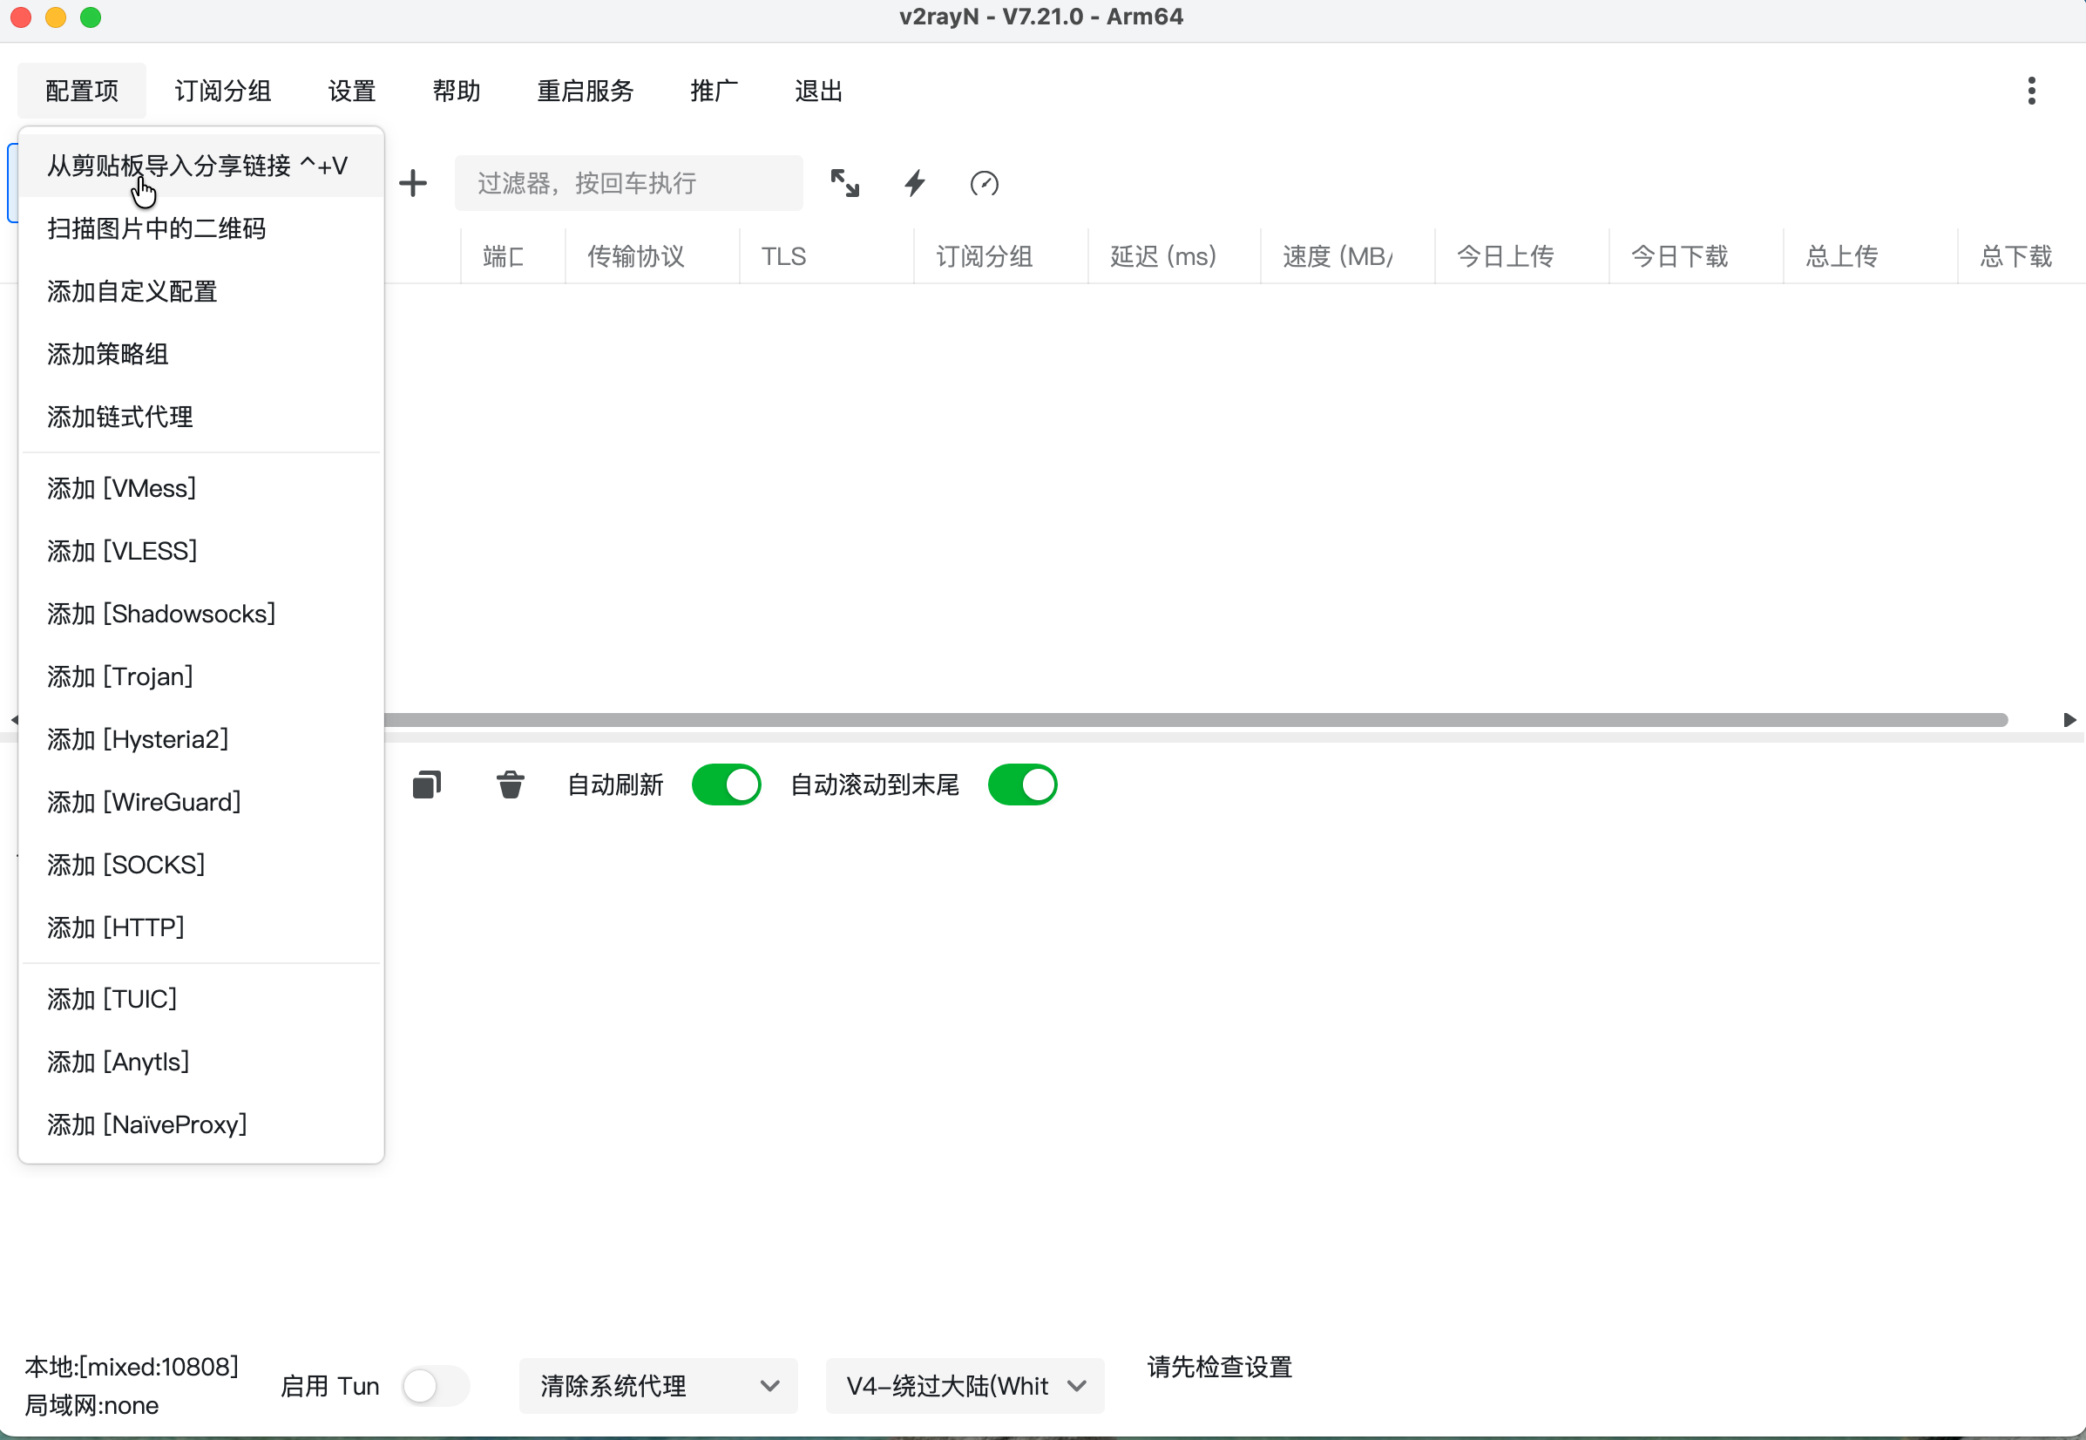Click the green maximize window button
Screen dimensions: 2086x1440
click(x=91, y=17)
